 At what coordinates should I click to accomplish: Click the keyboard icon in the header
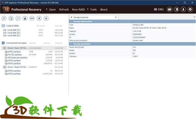170,9
